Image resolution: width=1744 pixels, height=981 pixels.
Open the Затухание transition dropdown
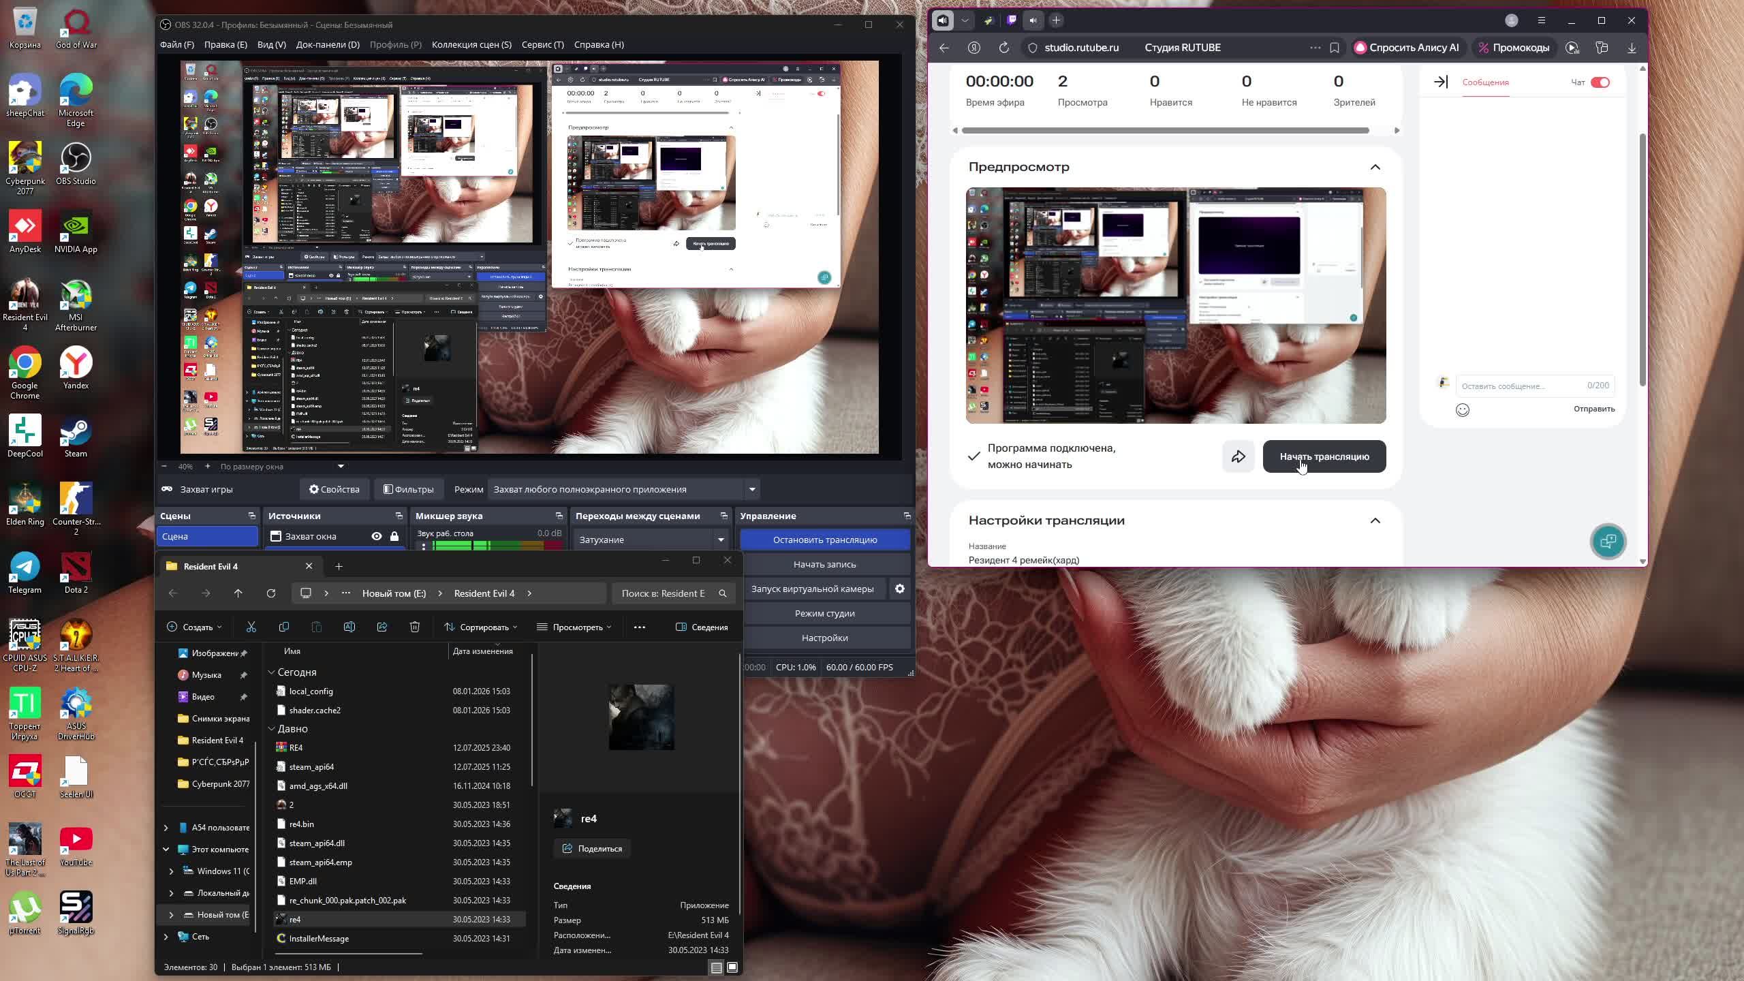[720, 540]
